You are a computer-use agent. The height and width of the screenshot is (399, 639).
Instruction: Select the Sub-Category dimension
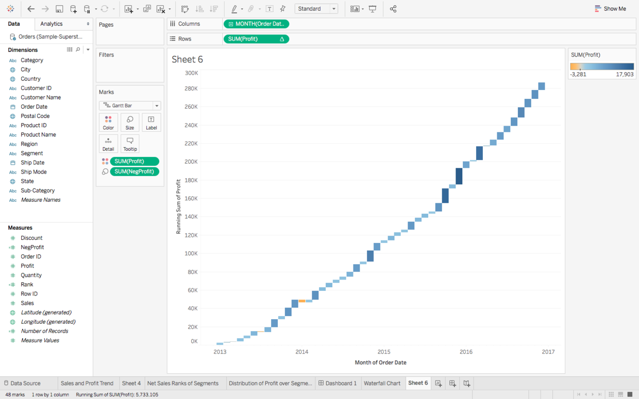38,190
